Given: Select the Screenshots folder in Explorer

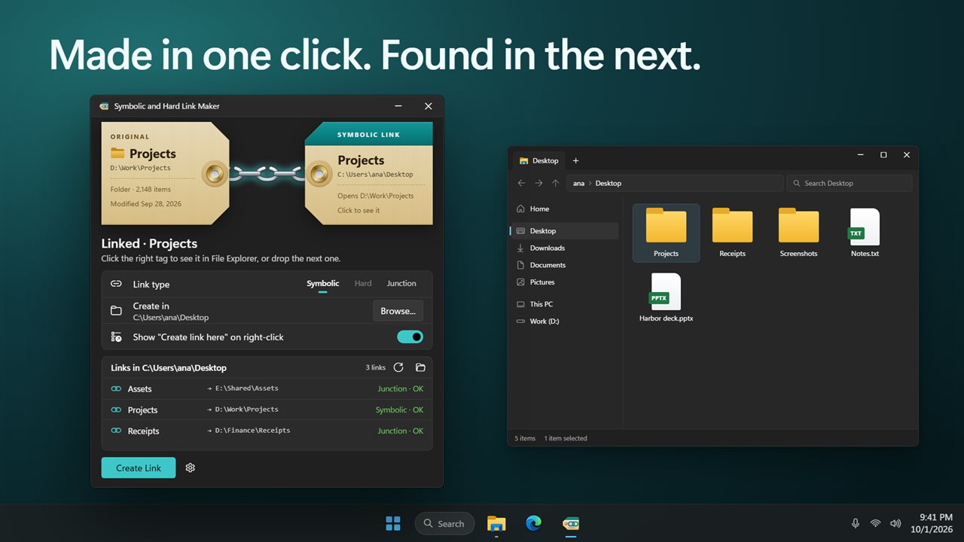Looking at the screenshot, I should (798, 233).
